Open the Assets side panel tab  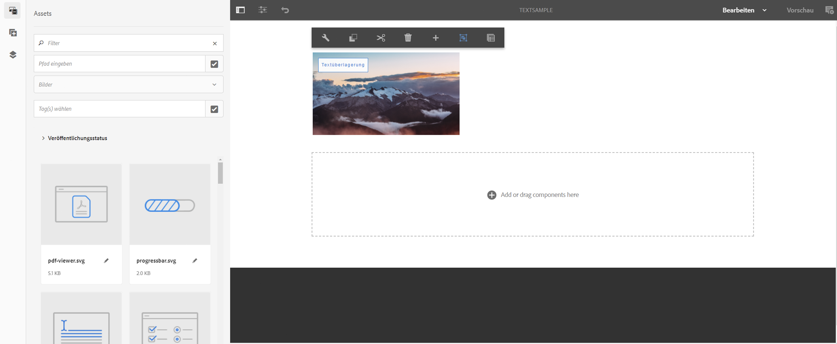tap(13, 11)
